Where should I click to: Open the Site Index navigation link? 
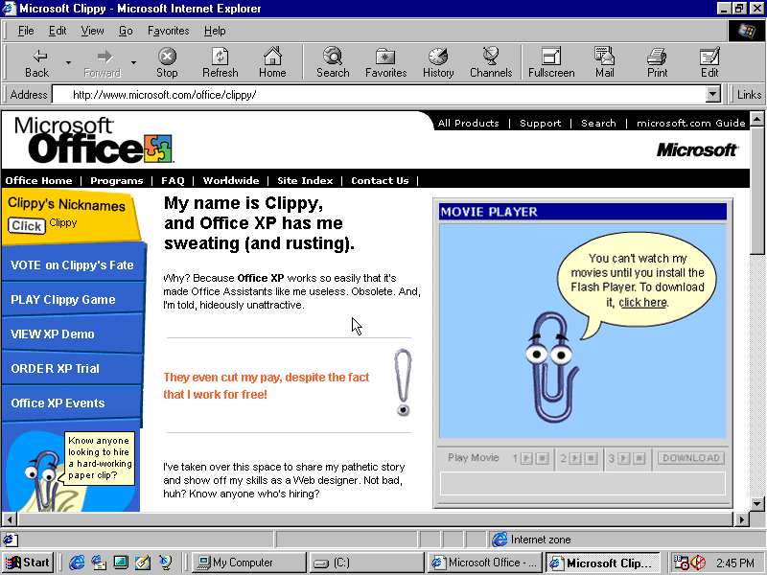click(305, 180)
